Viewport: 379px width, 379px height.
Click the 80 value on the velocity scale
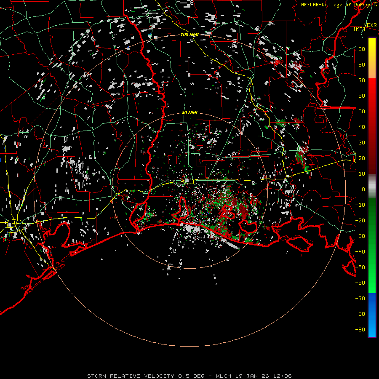coord(362,65)
